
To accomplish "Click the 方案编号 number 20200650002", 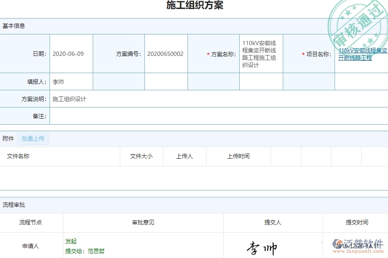I will [x=165, y=53].
